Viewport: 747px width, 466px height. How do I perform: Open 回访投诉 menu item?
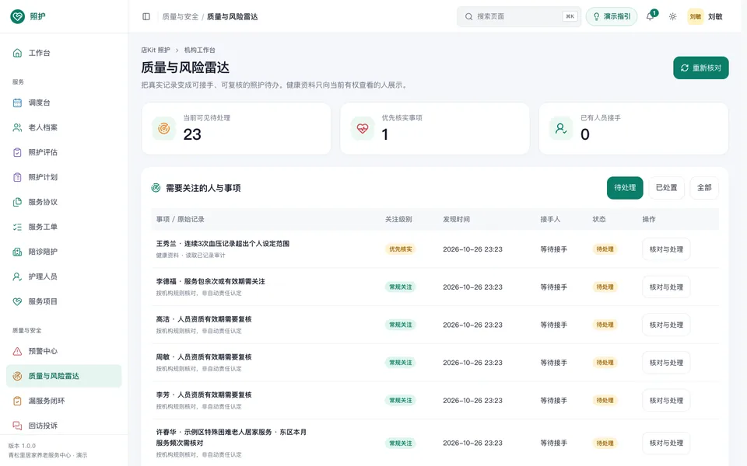[64, 426]
